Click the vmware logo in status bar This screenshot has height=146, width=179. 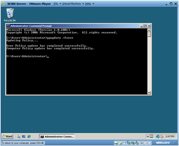[x=163, y=143]
